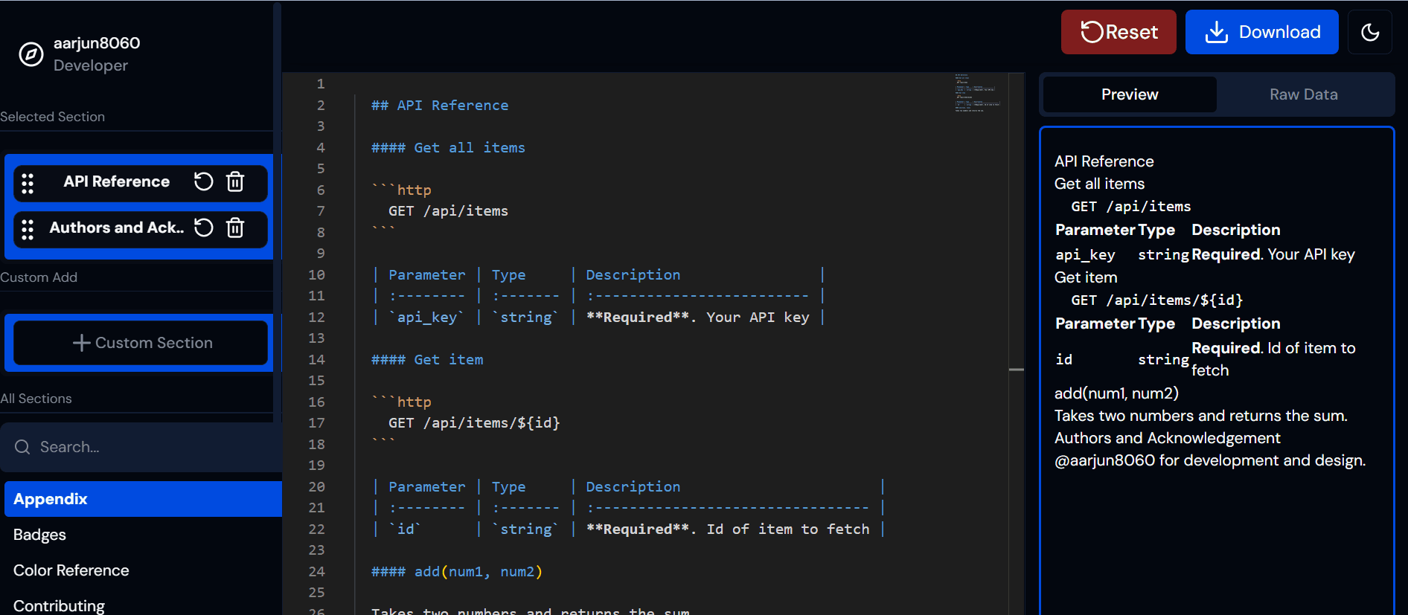This screenshot has height=615, width=1408.
Task: Add a Custom Section
Action: tap(141, 343)
